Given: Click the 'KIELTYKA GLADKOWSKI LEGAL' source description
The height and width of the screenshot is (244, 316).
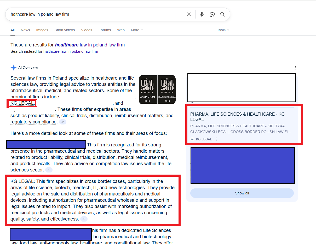Looking at the screenshot, I should [240, 129].
